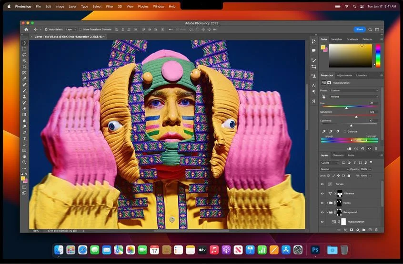This screenshot has width=403, height=264.
Task: Open the Filter menu
Action: [110, 6]
